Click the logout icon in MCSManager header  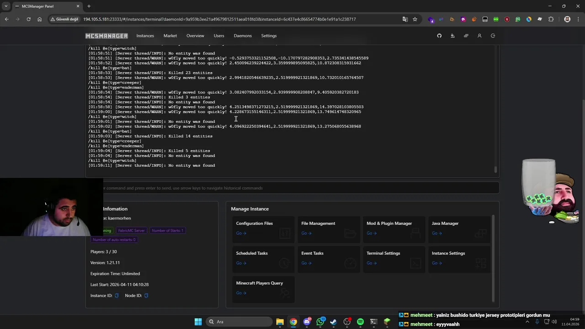tap(493, 36)
